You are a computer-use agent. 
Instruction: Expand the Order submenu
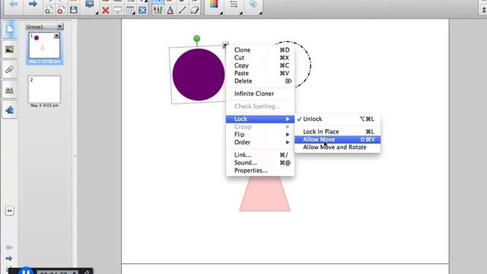tap(260, 142)
